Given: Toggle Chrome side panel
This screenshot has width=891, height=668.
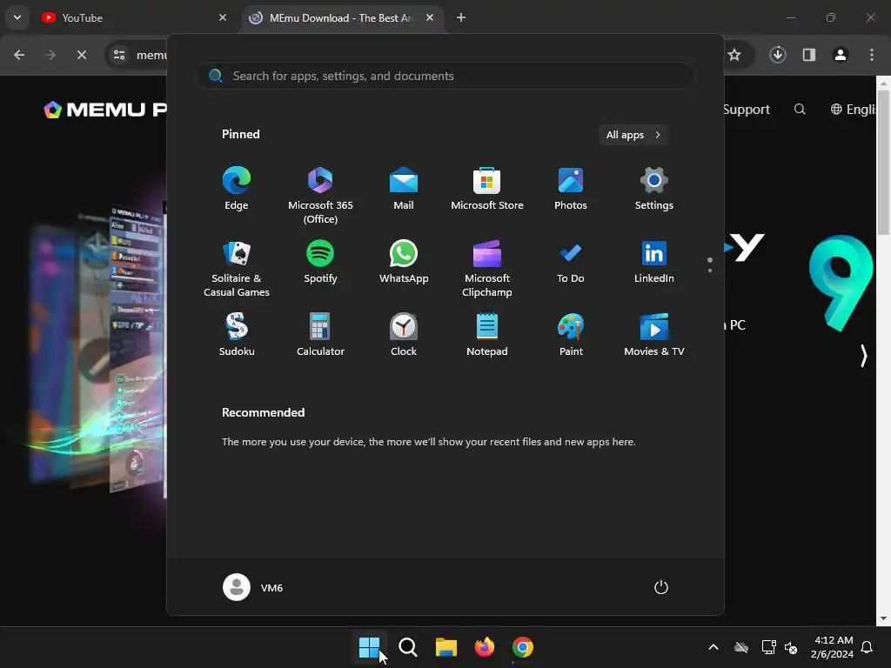Looking at the screenshot, I should 808,55.
